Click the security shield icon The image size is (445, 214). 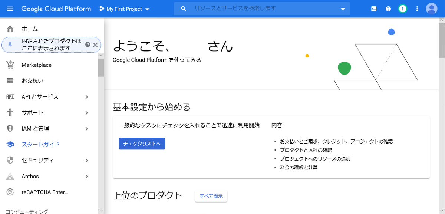(10, 161)
